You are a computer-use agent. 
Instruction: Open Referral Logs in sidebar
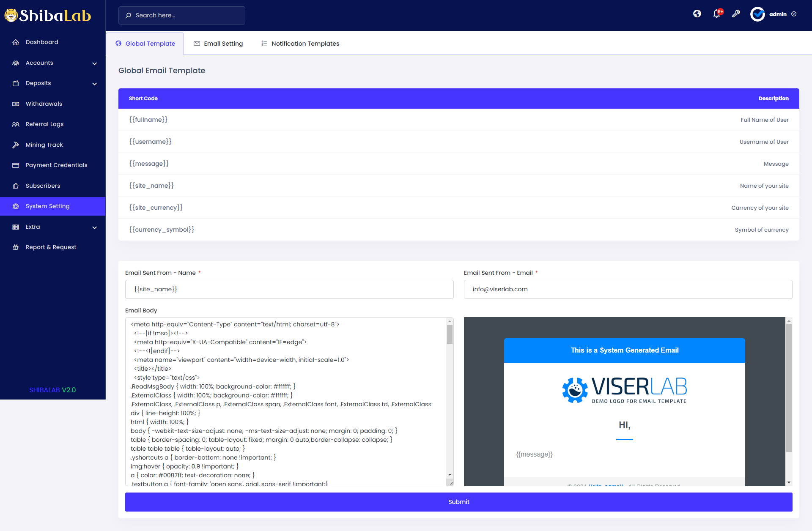(44, 124)
